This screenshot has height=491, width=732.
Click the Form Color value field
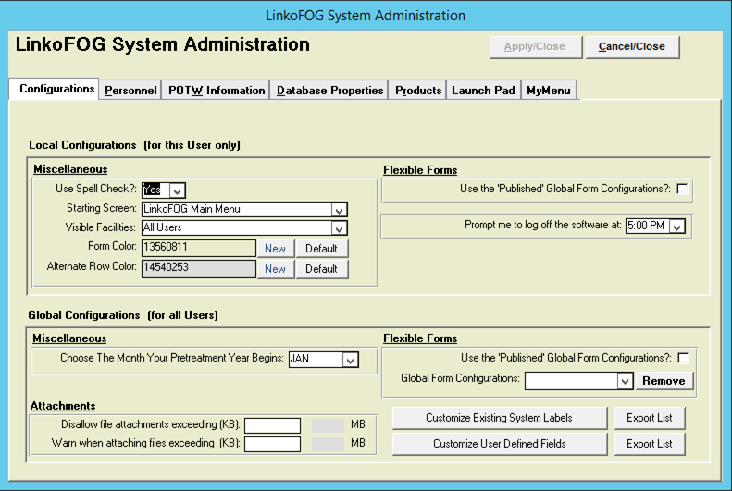coord(199,248)
